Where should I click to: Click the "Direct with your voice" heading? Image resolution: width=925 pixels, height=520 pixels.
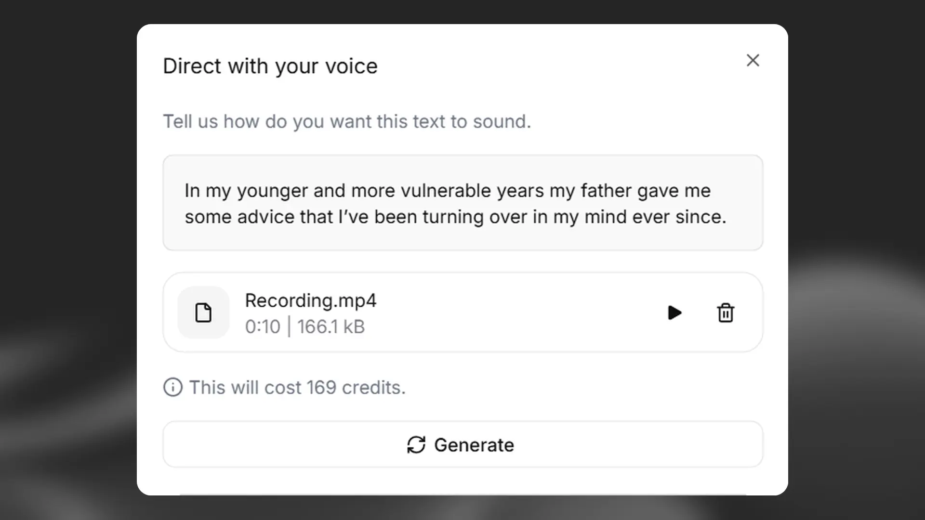click(270, 66)
